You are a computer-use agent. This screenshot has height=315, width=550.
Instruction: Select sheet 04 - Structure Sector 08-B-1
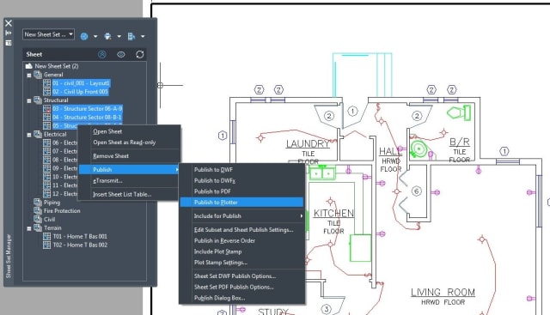(x=87, y=117)
